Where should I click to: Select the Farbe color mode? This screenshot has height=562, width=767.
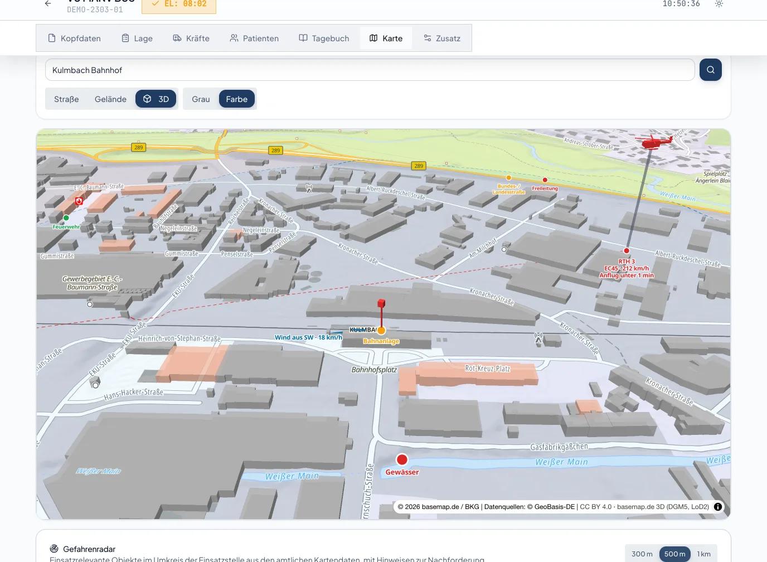(237, 99)
